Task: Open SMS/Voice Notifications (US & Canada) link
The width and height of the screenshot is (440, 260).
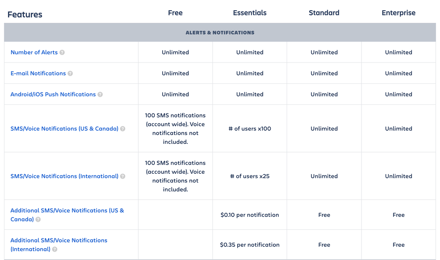Action: (x=64, y=129)
